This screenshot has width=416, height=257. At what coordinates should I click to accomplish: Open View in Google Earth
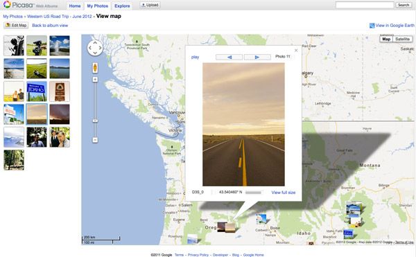392,26
